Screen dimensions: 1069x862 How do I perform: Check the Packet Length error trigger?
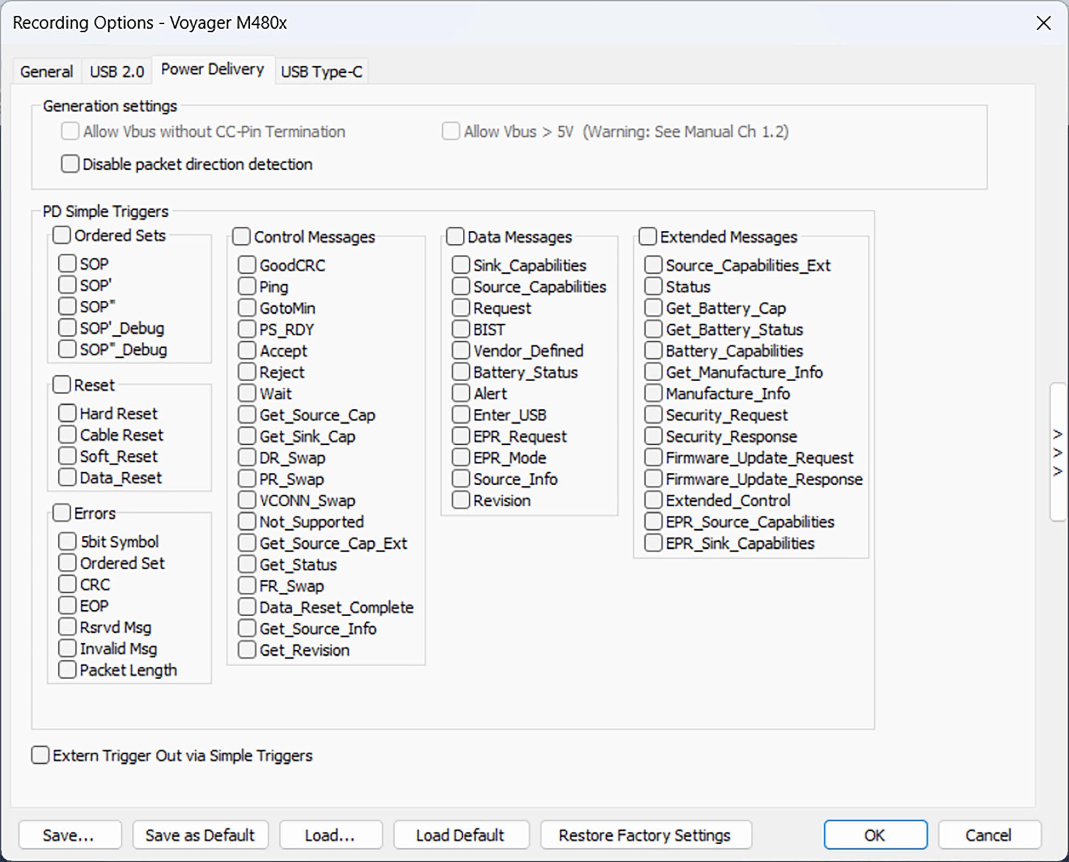67,670
